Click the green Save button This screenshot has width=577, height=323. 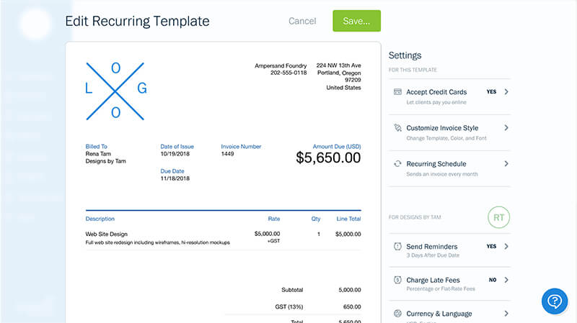(356, 21)
